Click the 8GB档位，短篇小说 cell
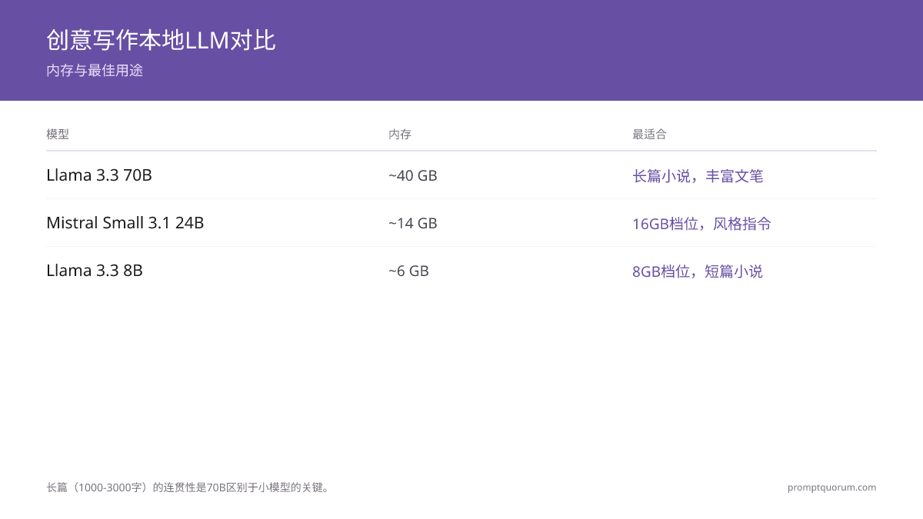 coord(698,271)
